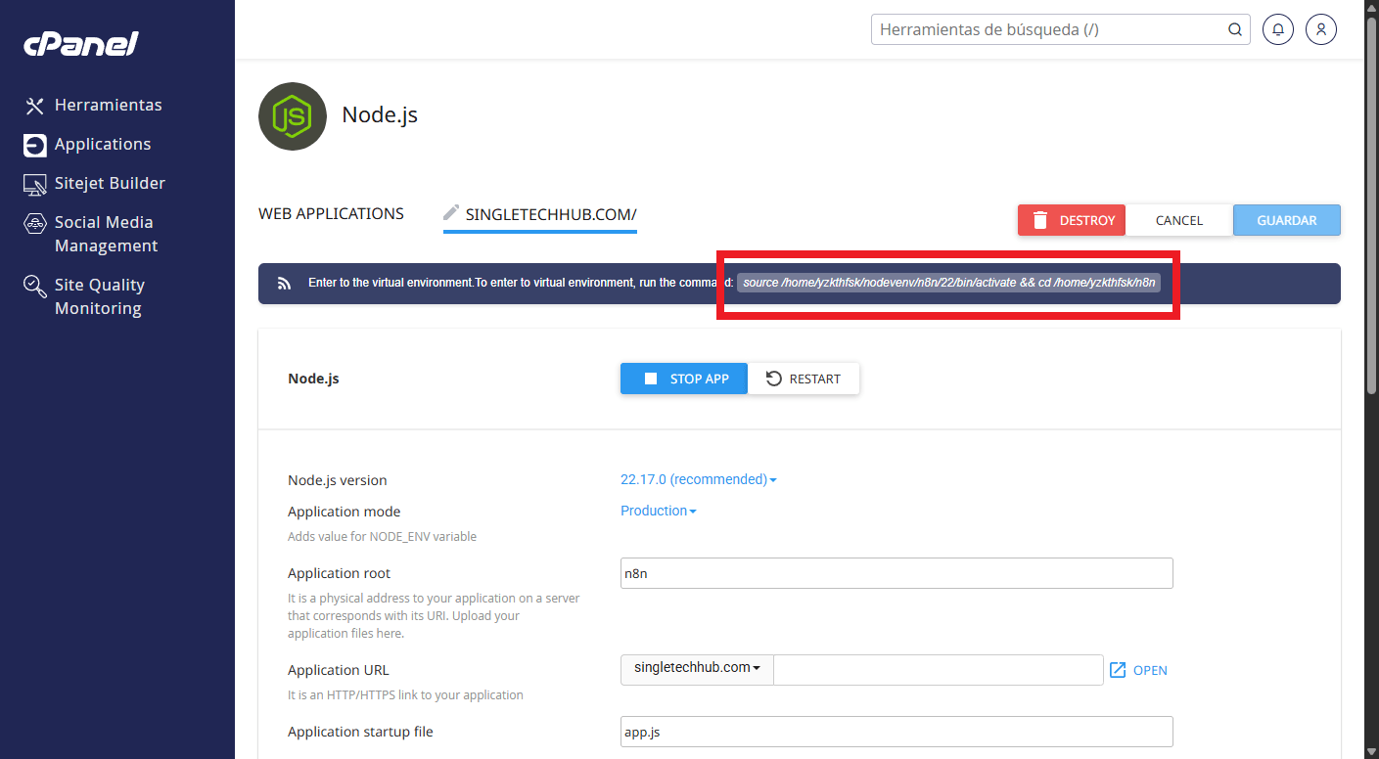Click the 'Application root' label
Image resolution: width=1379 pixels, height=759 pixels.
340,573
